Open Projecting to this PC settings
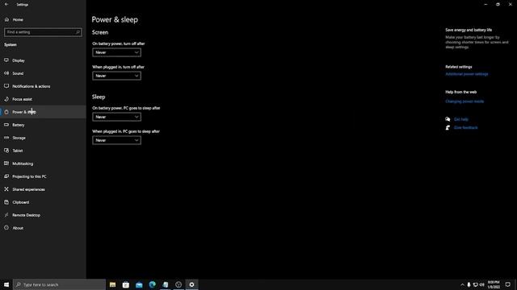 (x=43, y=176)
